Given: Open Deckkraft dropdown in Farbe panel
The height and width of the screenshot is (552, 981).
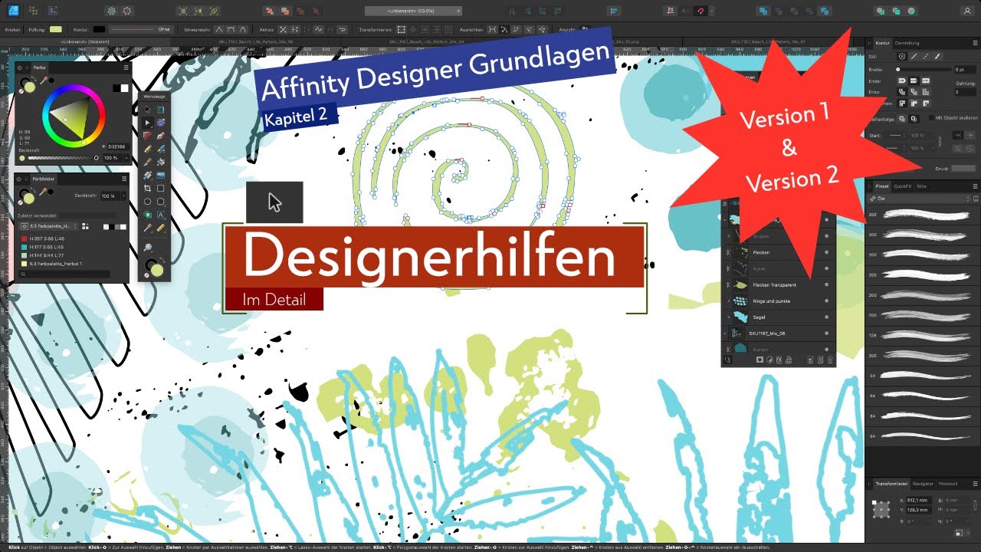Looking at the screenshot, I should (x=126, y=157).
